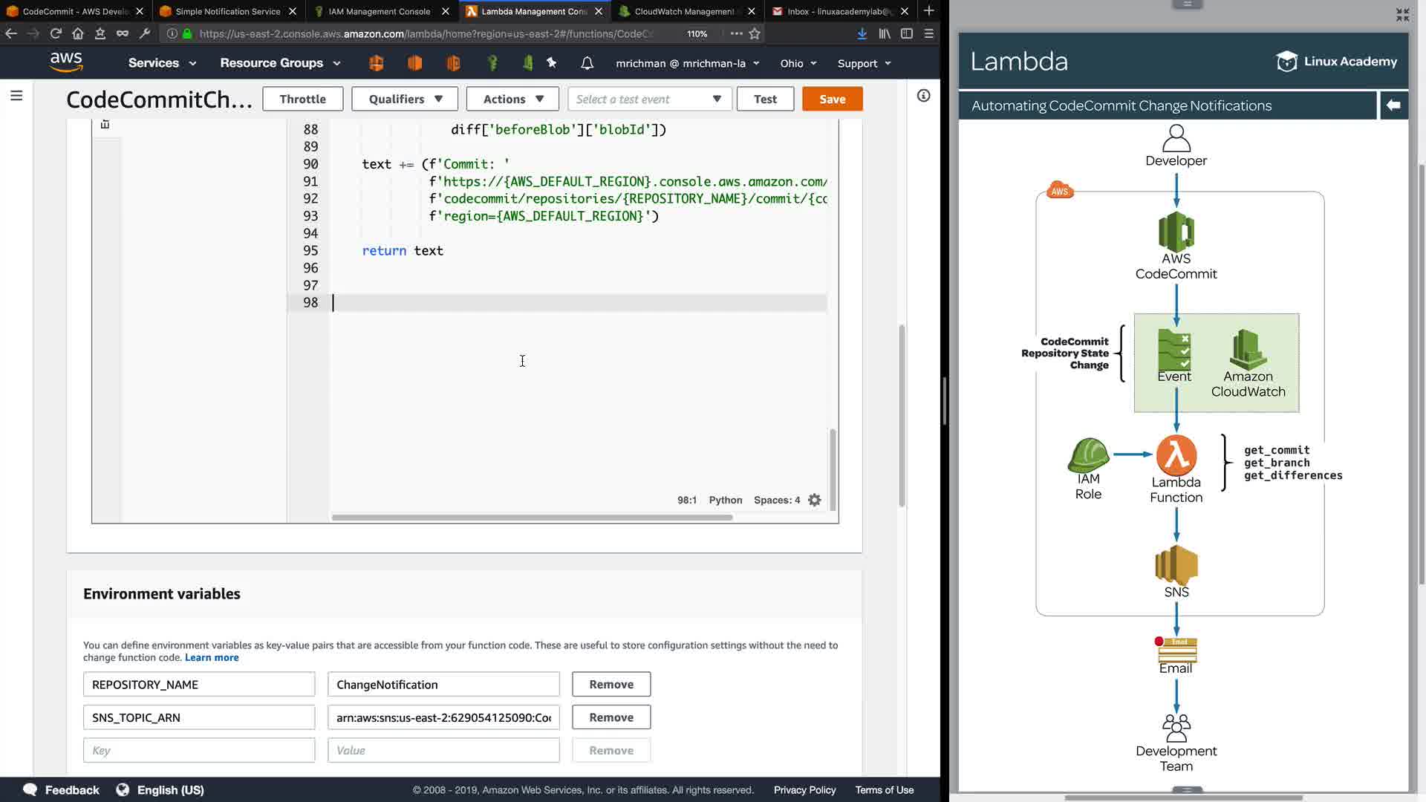Screen dimensions: 1426x802
Task: Click the browser reload icon
Action: point(56,33)
